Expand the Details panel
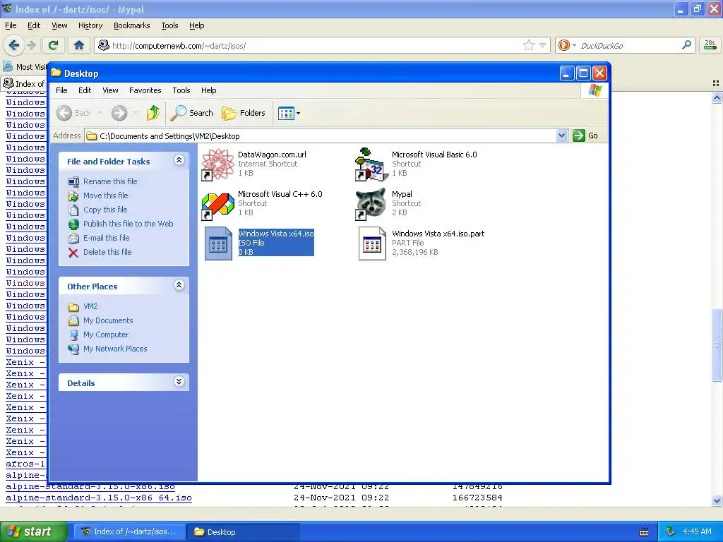Screen dimensions: 723x542 click(179, 382)
